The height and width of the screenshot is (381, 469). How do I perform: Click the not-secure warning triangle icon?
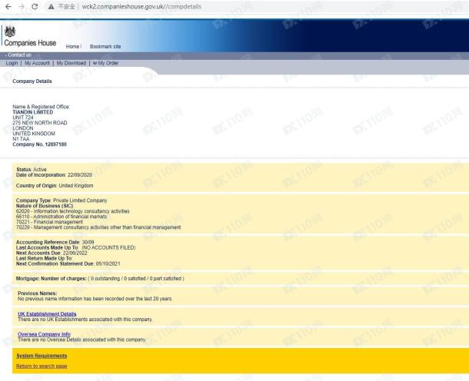(x=52, y=7)
